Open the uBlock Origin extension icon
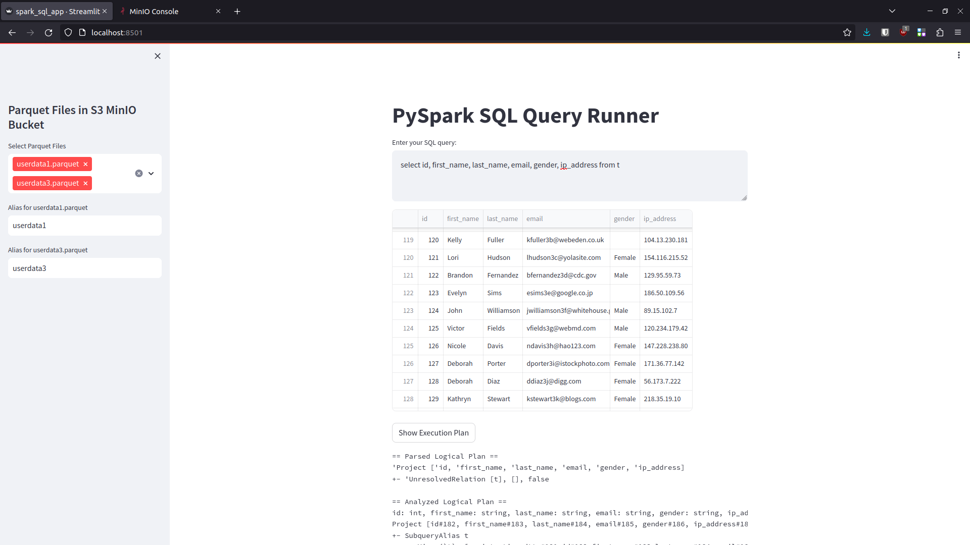This screenshot has height=545, width=970. [903, 32]
